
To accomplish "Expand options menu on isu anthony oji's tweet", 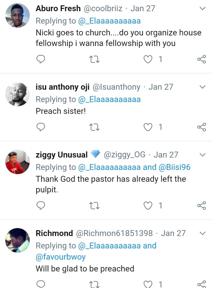I will pos(202,87).
